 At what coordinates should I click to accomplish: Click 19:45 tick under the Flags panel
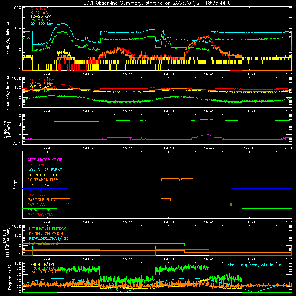coord(209,222)
